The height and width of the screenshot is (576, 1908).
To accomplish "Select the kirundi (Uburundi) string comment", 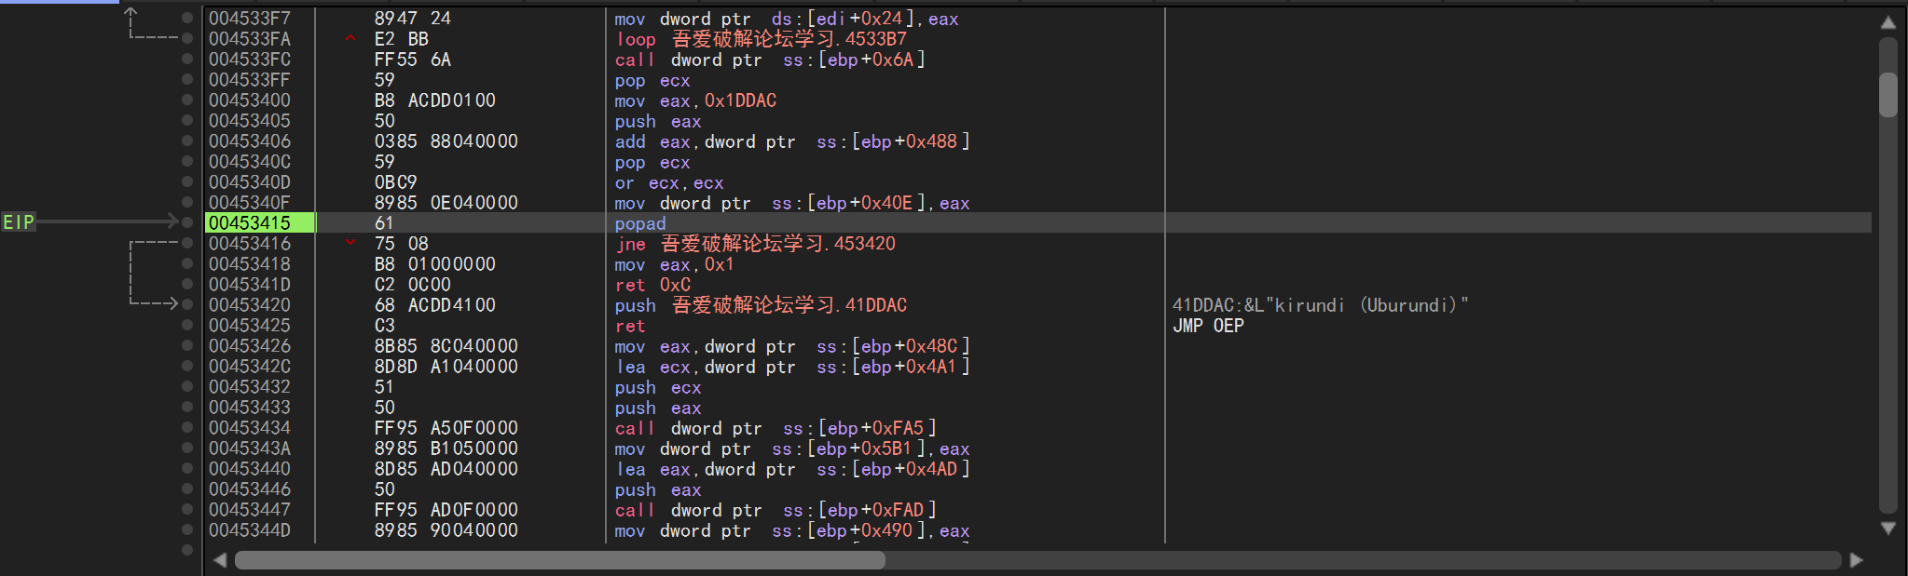I will pyautogui.click(x=1320, y=305).
